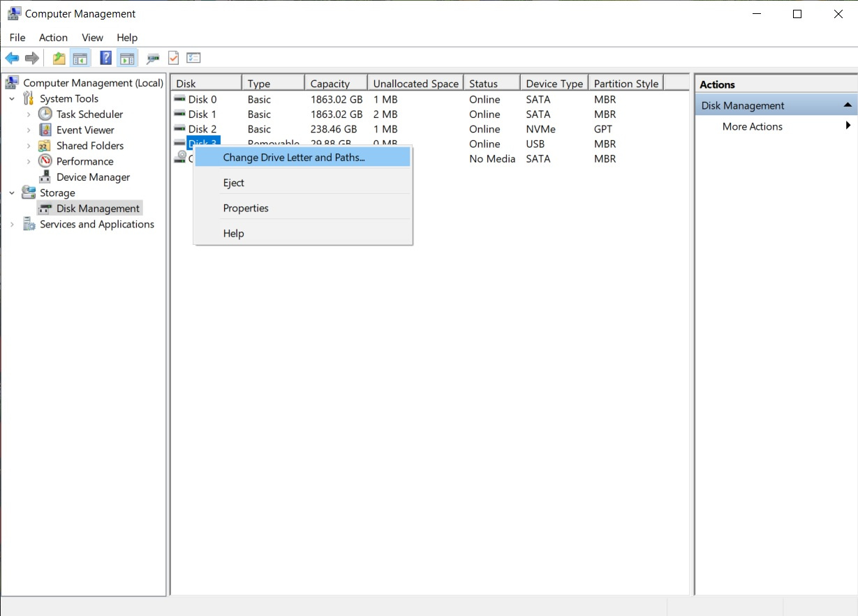Click the NVMe device type cell
The image size is (858, 616).
pyautogui.click(x=541, y=129)
